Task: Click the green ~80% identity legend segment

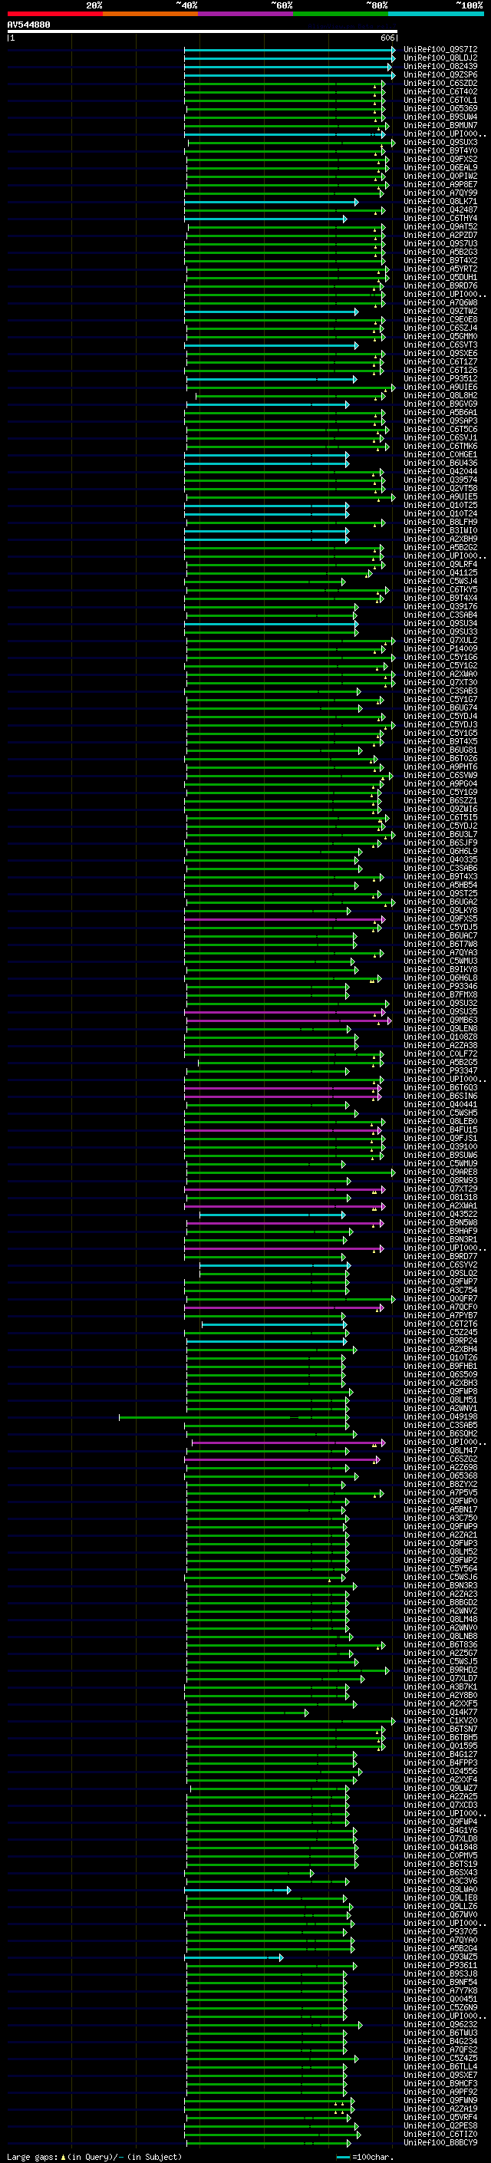Action: point(341,14)
